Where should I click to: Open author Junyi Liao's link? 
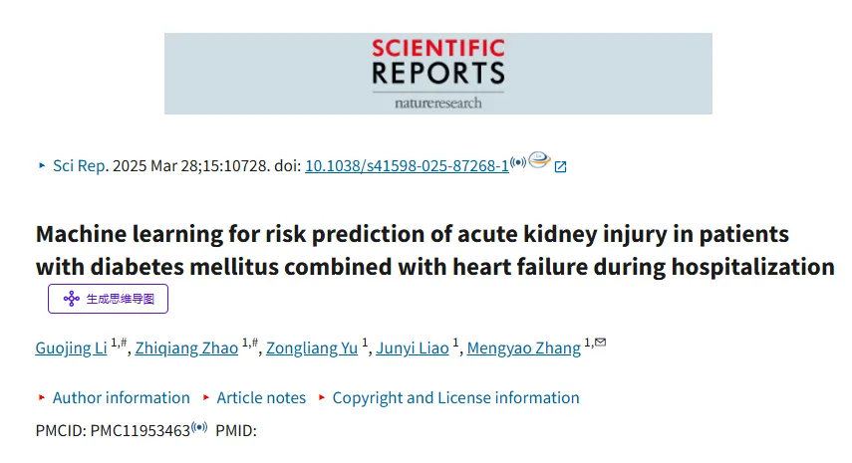413,347
